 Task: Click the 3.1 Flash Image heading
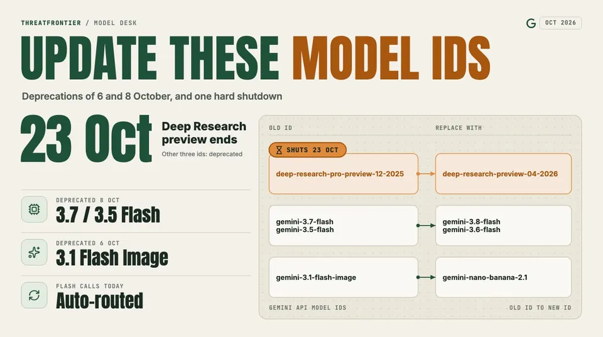point(112,258)
